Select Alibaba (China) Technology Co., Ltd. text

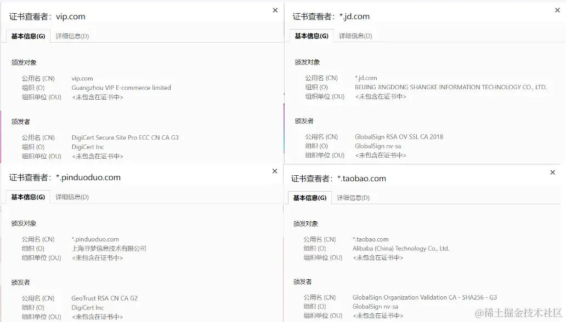pyautogui.click(x=401, y=249)
